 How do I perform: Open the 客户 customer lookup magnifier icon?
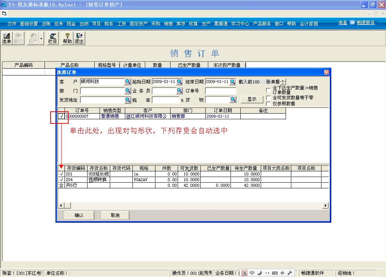(x=128, y=81)
